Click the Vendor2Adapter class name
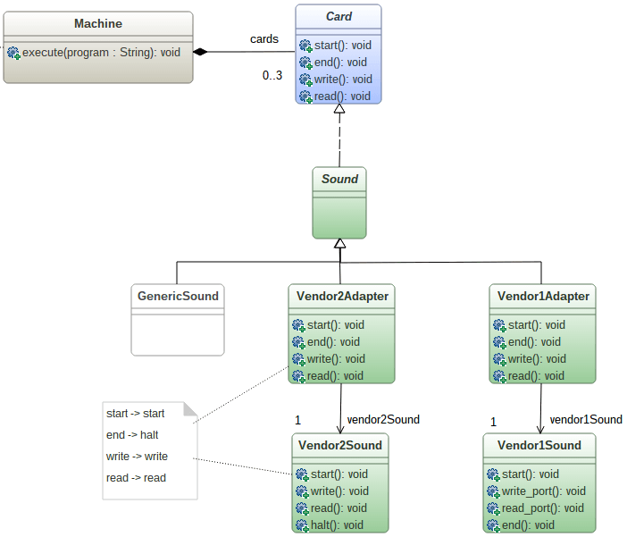Image resolution: width=627 pixels, height=537 pixels. coord(339,297)
